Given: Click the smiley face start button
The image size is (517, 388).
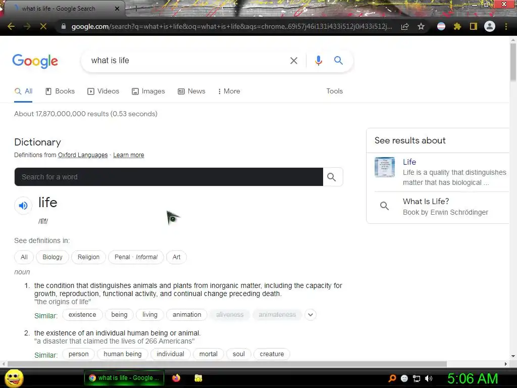Looking at the screenshot, I should pos(14,378).
